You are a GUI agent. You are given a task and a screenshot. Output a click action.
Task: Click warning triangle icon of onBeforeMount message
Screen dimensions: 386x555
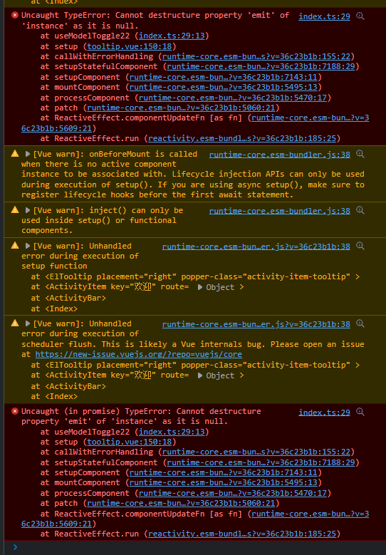(x=14, y=153)
